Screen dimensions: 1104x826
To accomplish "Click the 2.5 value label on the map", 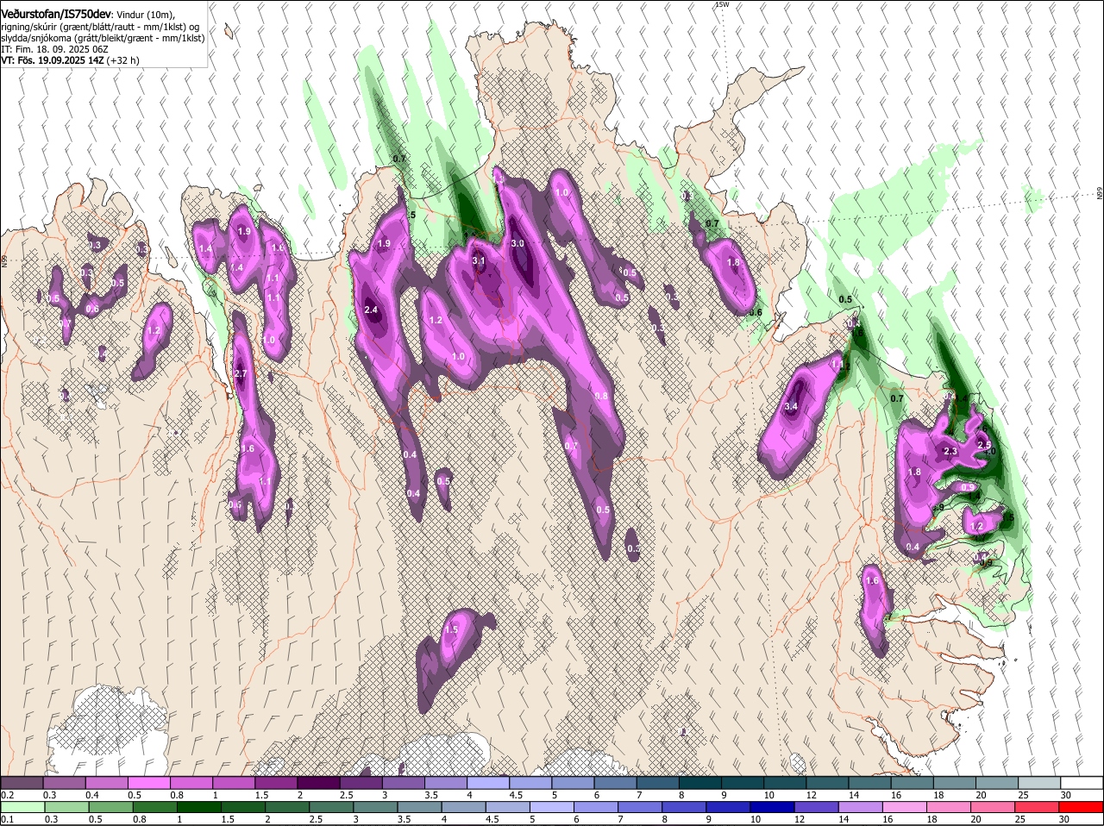I will 984,444.
